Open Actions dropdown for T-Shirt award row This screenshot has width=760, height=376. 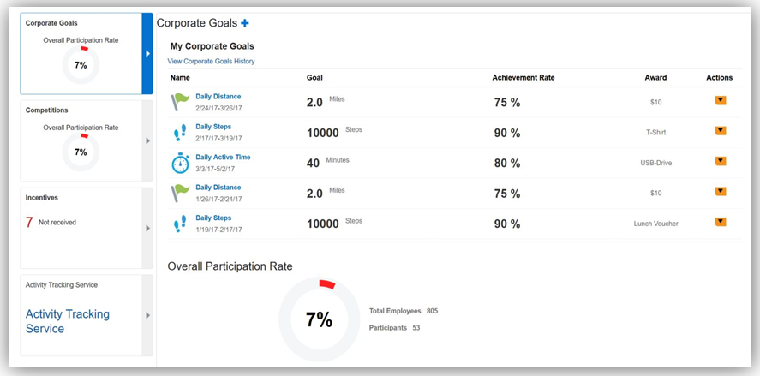(720, 131)
